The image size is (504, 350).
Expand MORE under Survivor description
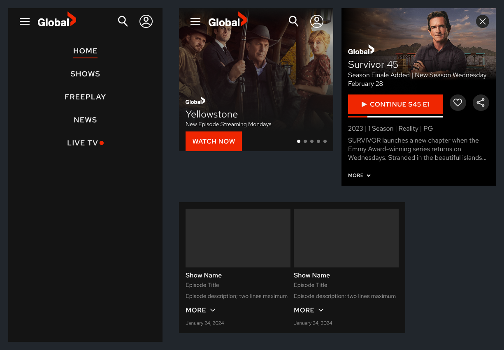(360, 175)
